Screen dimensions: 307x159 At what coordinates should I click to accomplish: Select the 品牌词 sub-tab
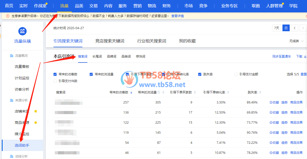point(112,57)
